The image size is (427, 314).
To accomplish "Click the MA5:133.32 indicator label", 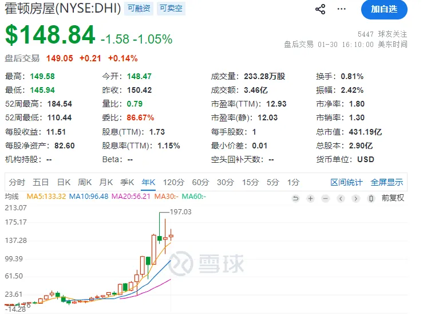I will coord(46,196).
